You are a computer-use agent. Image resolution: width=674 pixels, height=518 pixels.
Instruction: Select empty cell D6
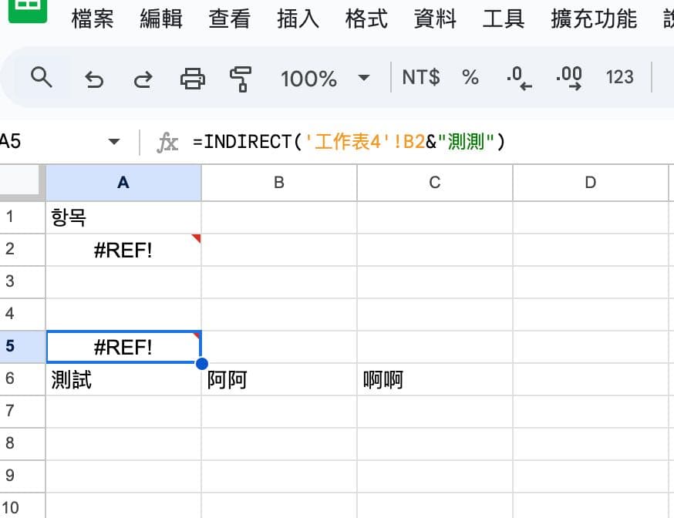tap(590, 379)
